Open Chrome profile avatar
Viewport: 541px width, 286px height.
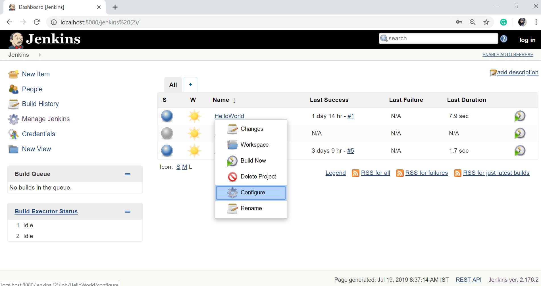click(522, 22)
